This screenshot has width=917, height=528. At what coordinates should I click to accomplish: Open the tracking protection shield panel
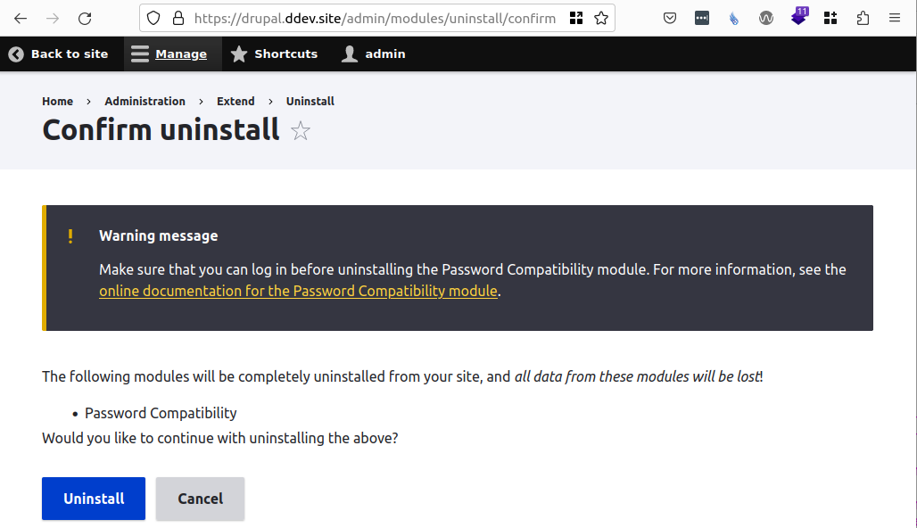click(153, 18)
